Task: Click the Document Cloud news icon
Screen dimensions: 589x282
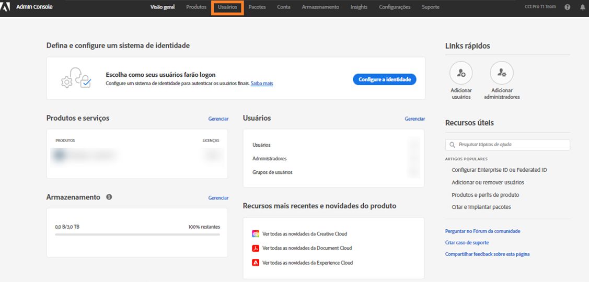Action: coord(256,248)
